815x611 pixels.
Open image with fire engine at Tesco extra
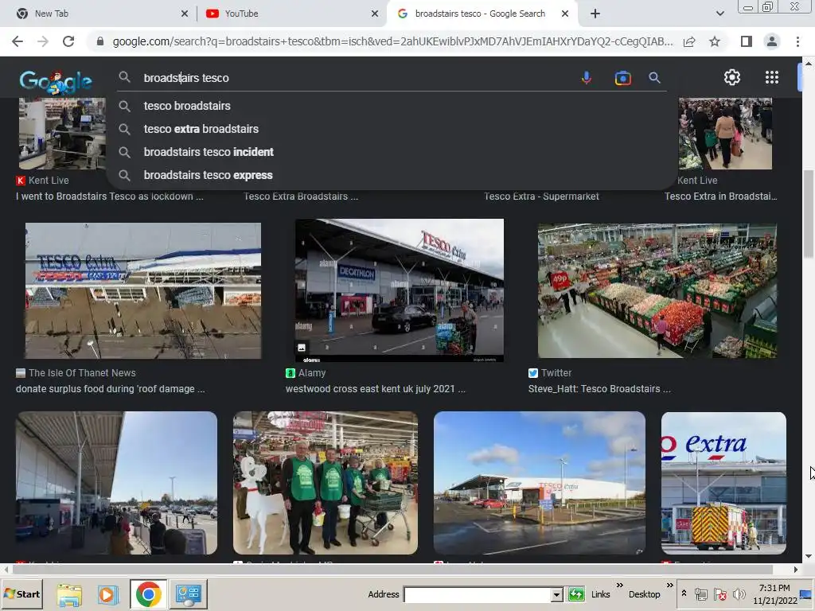tap(723, 483)
